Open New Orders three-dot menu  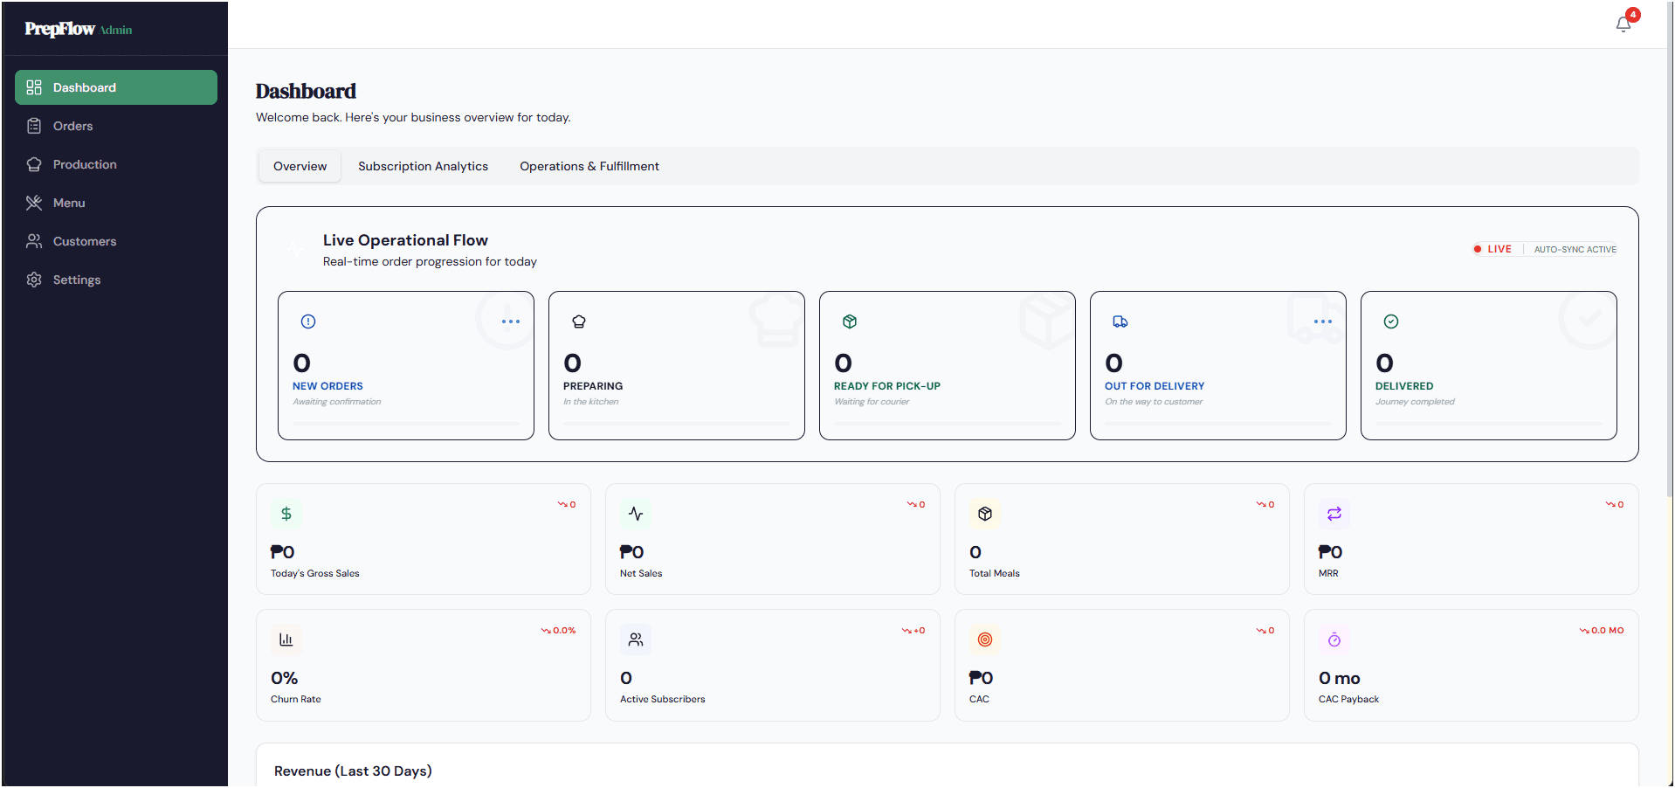click(x=511, y=321)
